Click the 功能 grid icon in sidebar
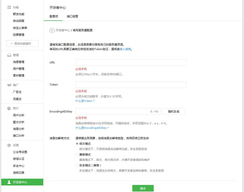Viewport: 244px width, 192px height. pos(9,7)
